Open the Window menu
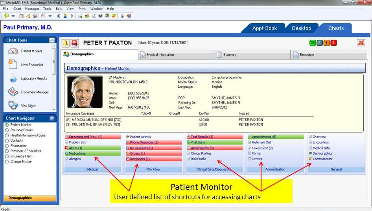 [x=96, y=9]
